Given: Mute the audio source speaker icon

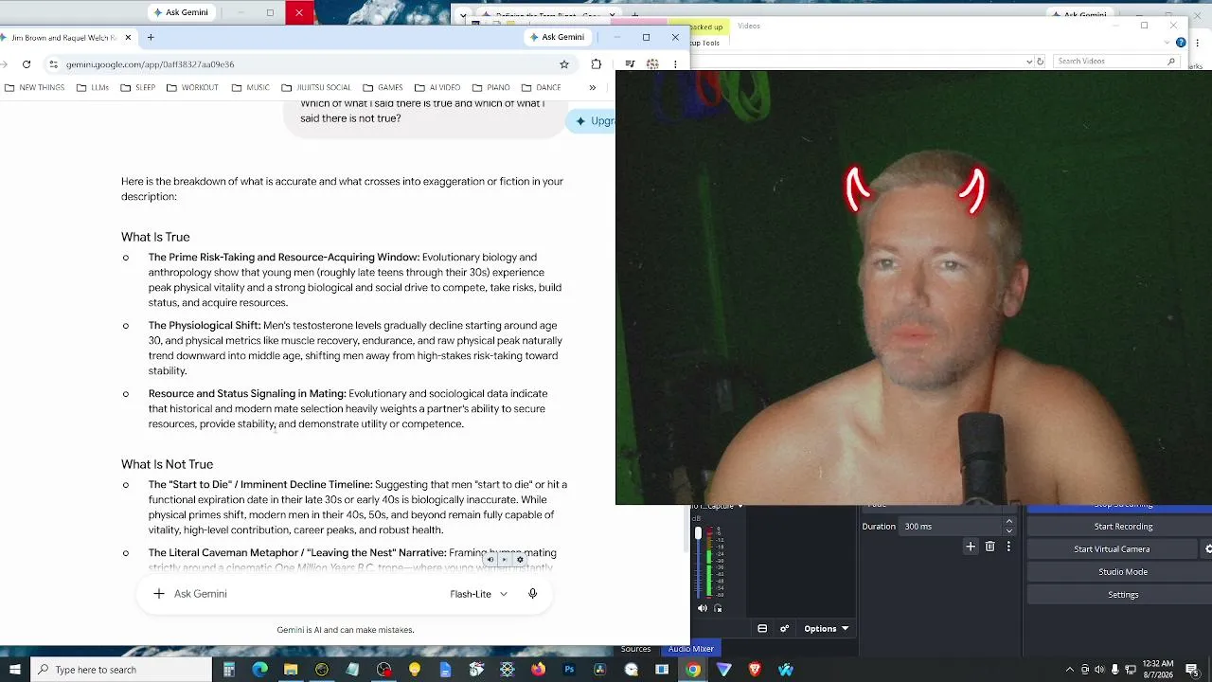Looking at the screenshot, I should [x=703, y=608].
